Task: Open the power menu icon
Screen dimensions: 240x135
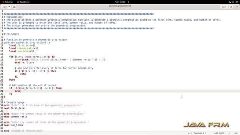Action: [x=237, y=2]
